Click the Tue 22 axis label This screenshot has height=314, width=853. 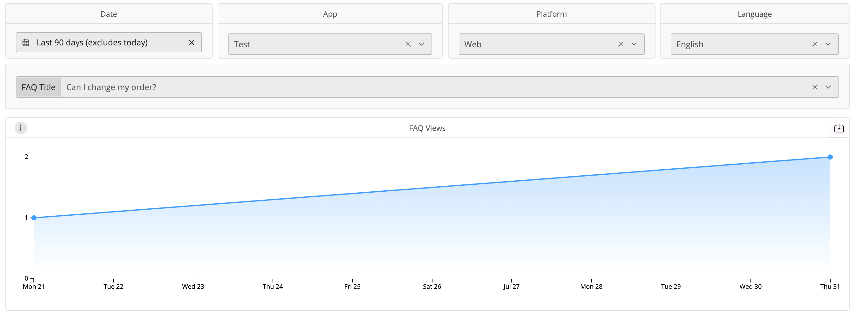point(113,287)
